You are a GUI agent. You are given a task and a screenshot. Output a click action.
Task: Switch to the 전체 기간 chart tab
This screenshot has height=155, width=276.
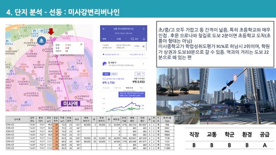(x=117, y=88)
